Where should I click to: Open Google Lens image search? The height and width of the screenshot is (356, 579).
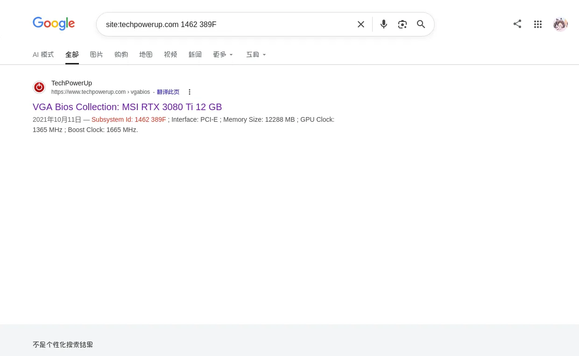(x=402, y=24)
